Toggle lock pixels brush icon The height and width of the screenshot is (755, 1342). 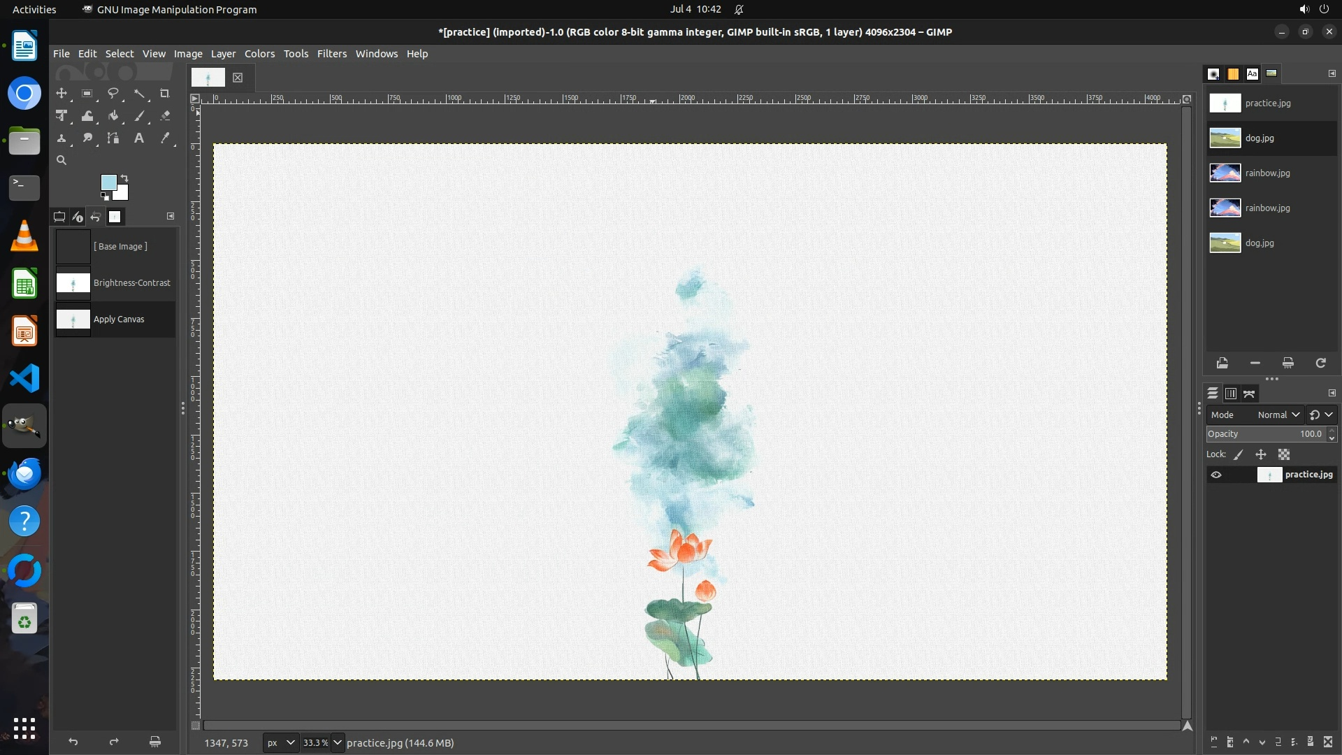(x=1239, y=454)
